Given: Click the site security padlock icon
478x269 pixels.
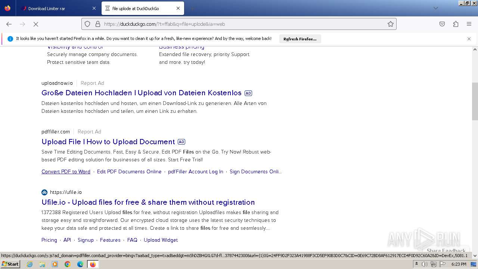Looking at the screenshot, I should (x=98, y=24).
